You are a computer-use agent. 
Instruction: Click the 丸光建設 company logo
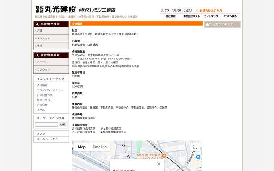pyautogui.click(x=56, y=9)
